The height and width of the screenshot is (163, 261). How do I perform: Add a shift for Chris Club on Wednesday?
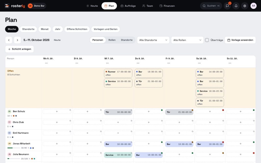point(118,123)
